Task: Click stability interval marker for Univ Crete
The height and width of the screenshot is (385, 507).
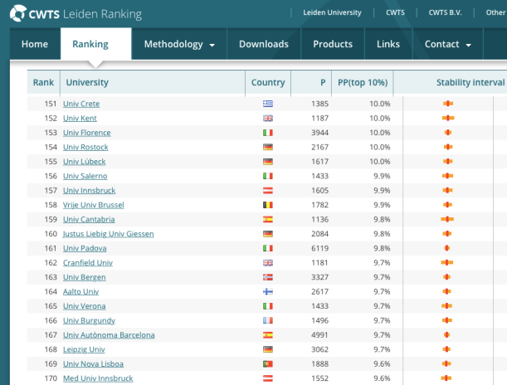Action: (x=447, y=104)
